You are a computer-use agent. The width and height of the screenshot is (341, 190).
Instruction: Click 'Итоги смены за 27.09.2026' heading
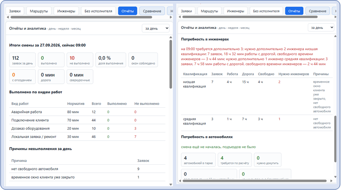tap(47, 45)
